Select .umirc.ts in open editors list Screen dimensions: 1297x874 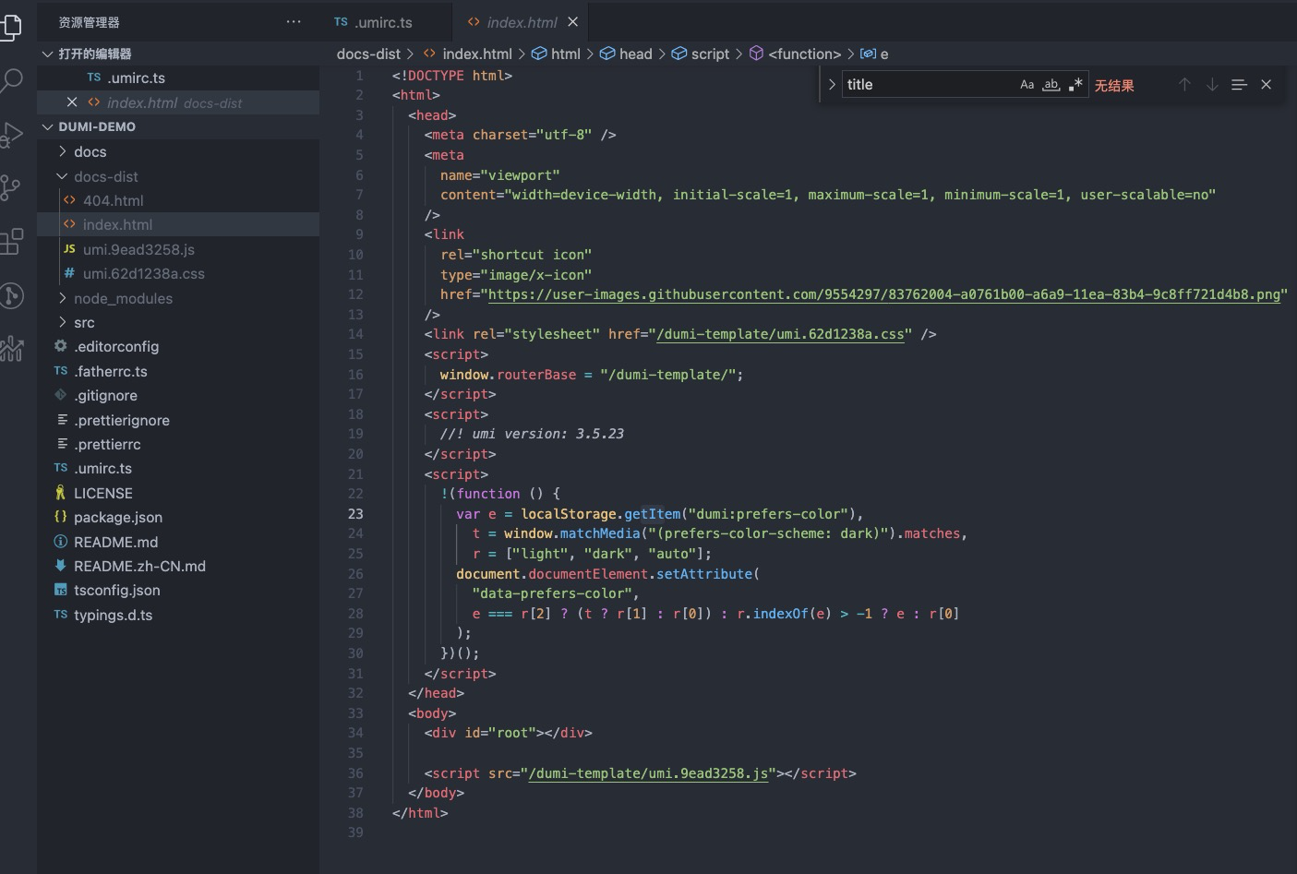click(x=178, y=78)
